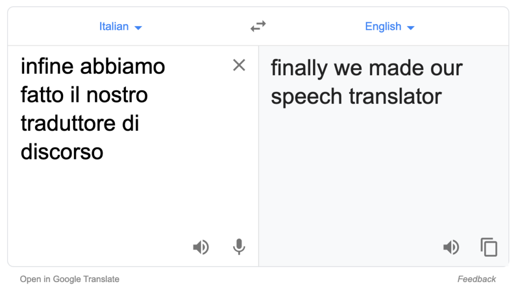Listen to the Italian source text
518x286 pixels.
click(x=200, y=247)
